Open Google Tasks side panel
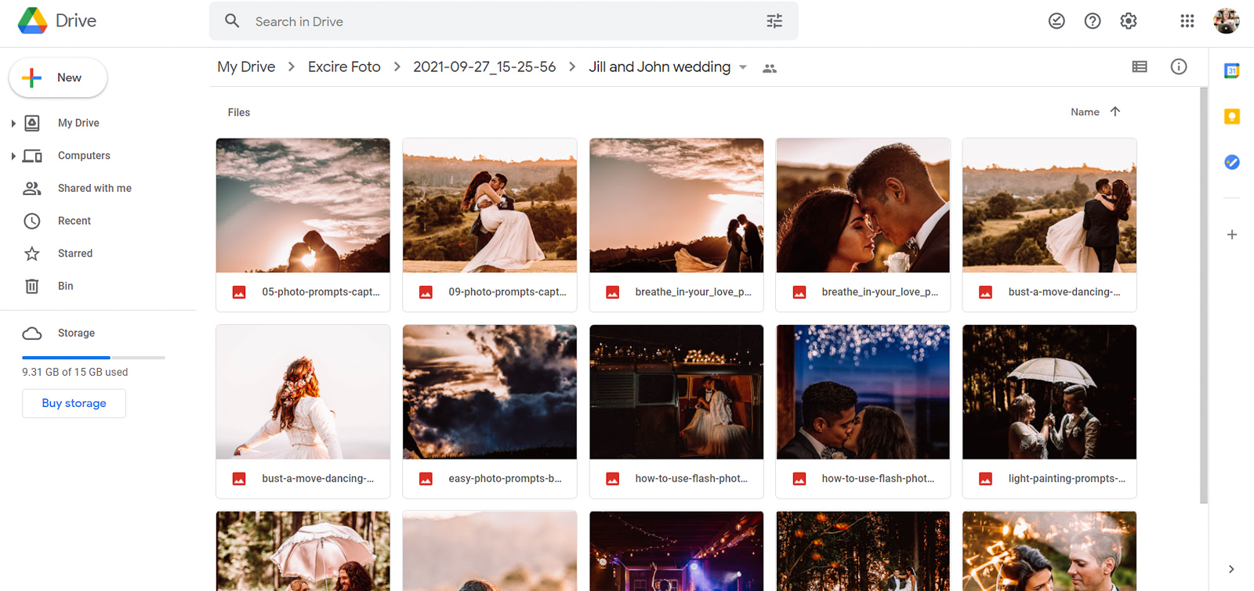The width and height of the screenshot is (1254, 591). click(x=1232, y=162)
